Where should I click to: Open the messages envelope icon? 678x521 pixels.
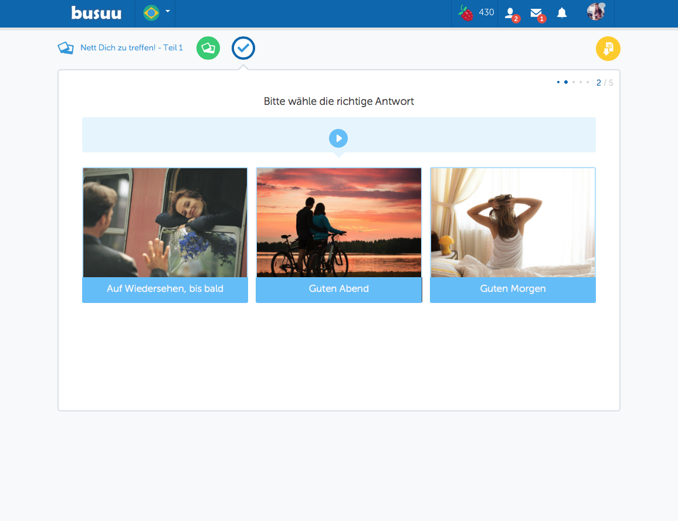[537, 14]
